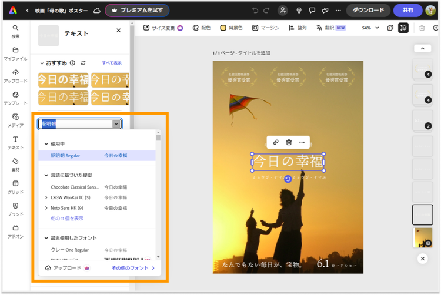Open ブランド in the sidebar
This screenshot has width=441, height=295.
pyautogui.click(x=15, y=209)
